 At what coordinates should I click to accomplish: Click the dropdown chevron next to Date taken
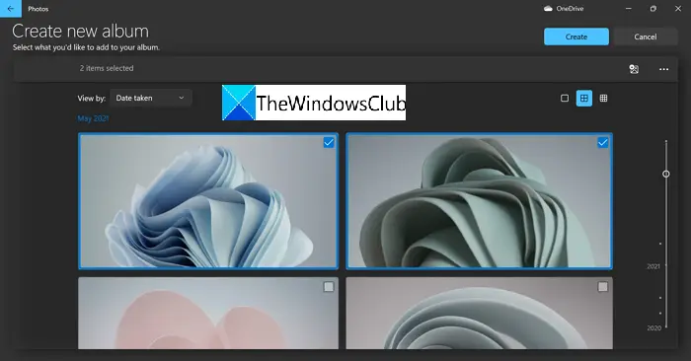[181, 98]
